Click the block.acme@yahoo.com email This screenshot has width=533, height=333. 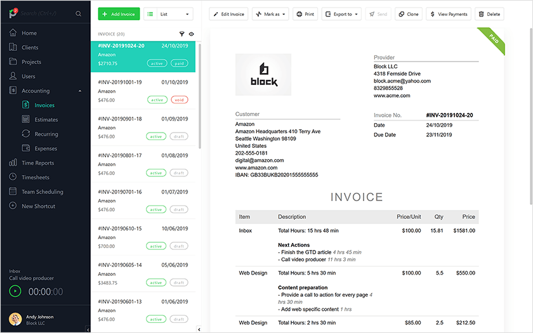pyautogui.click(x=402, y=81)
